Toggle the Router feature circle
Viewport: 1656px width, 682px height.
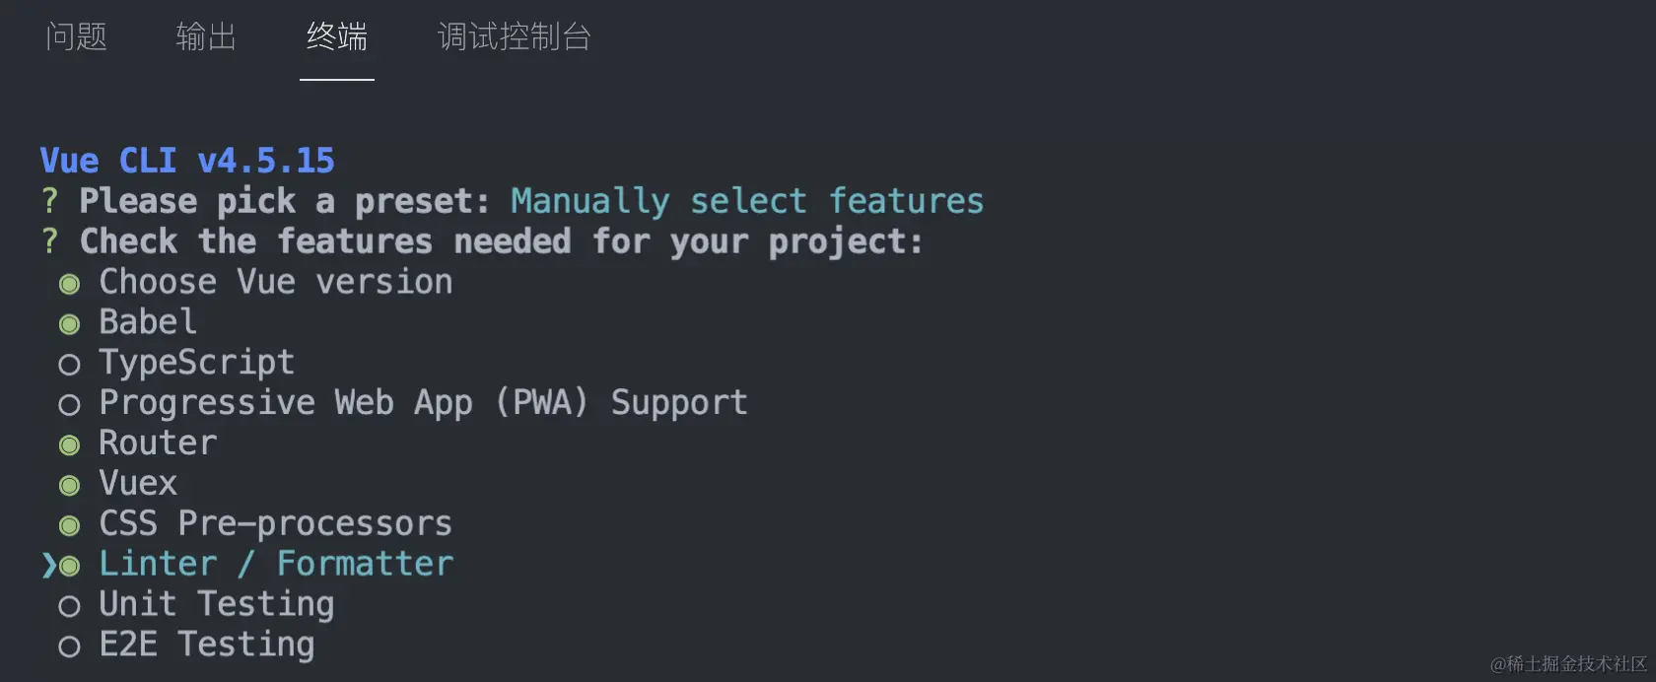tap(69, 445)
